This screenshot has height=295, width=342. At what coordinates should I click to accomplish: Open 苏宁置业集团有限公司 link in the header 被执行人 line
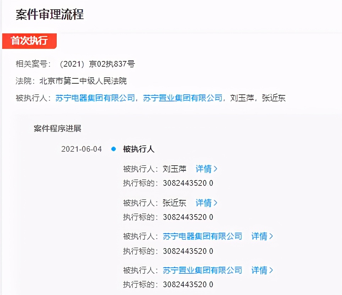(183, 98)
